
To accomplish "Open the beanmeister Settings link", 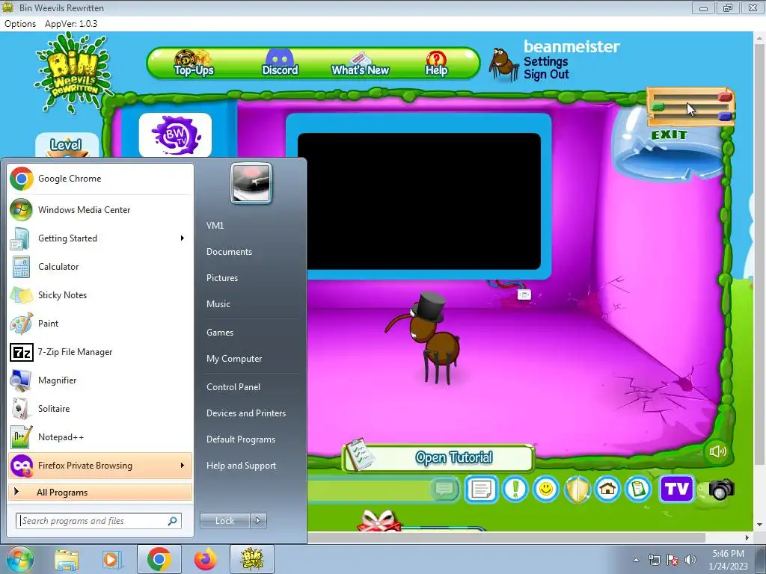I will (x=545, y=61).
